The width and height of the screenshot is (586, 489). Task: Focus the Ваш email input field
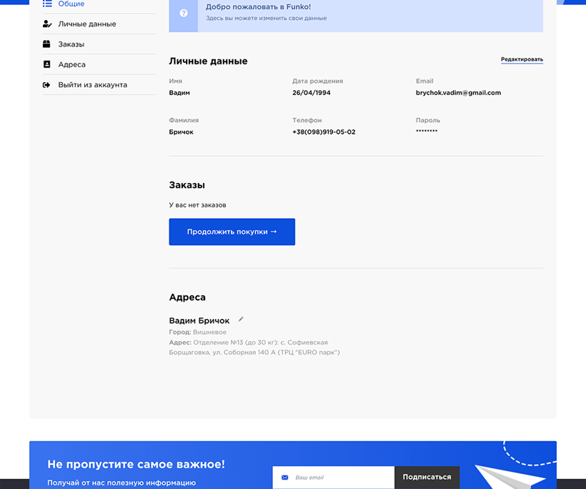(x=333, y=478)
